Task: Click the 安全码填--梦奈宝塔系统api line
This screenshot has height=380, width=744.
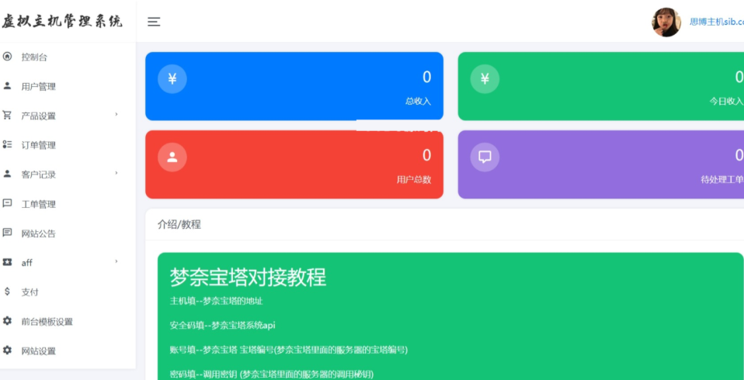Action: tap(223, 326)
